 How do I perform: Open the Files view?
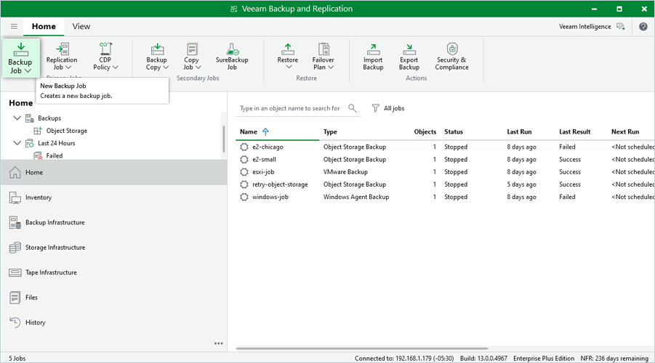pos(113,298)
